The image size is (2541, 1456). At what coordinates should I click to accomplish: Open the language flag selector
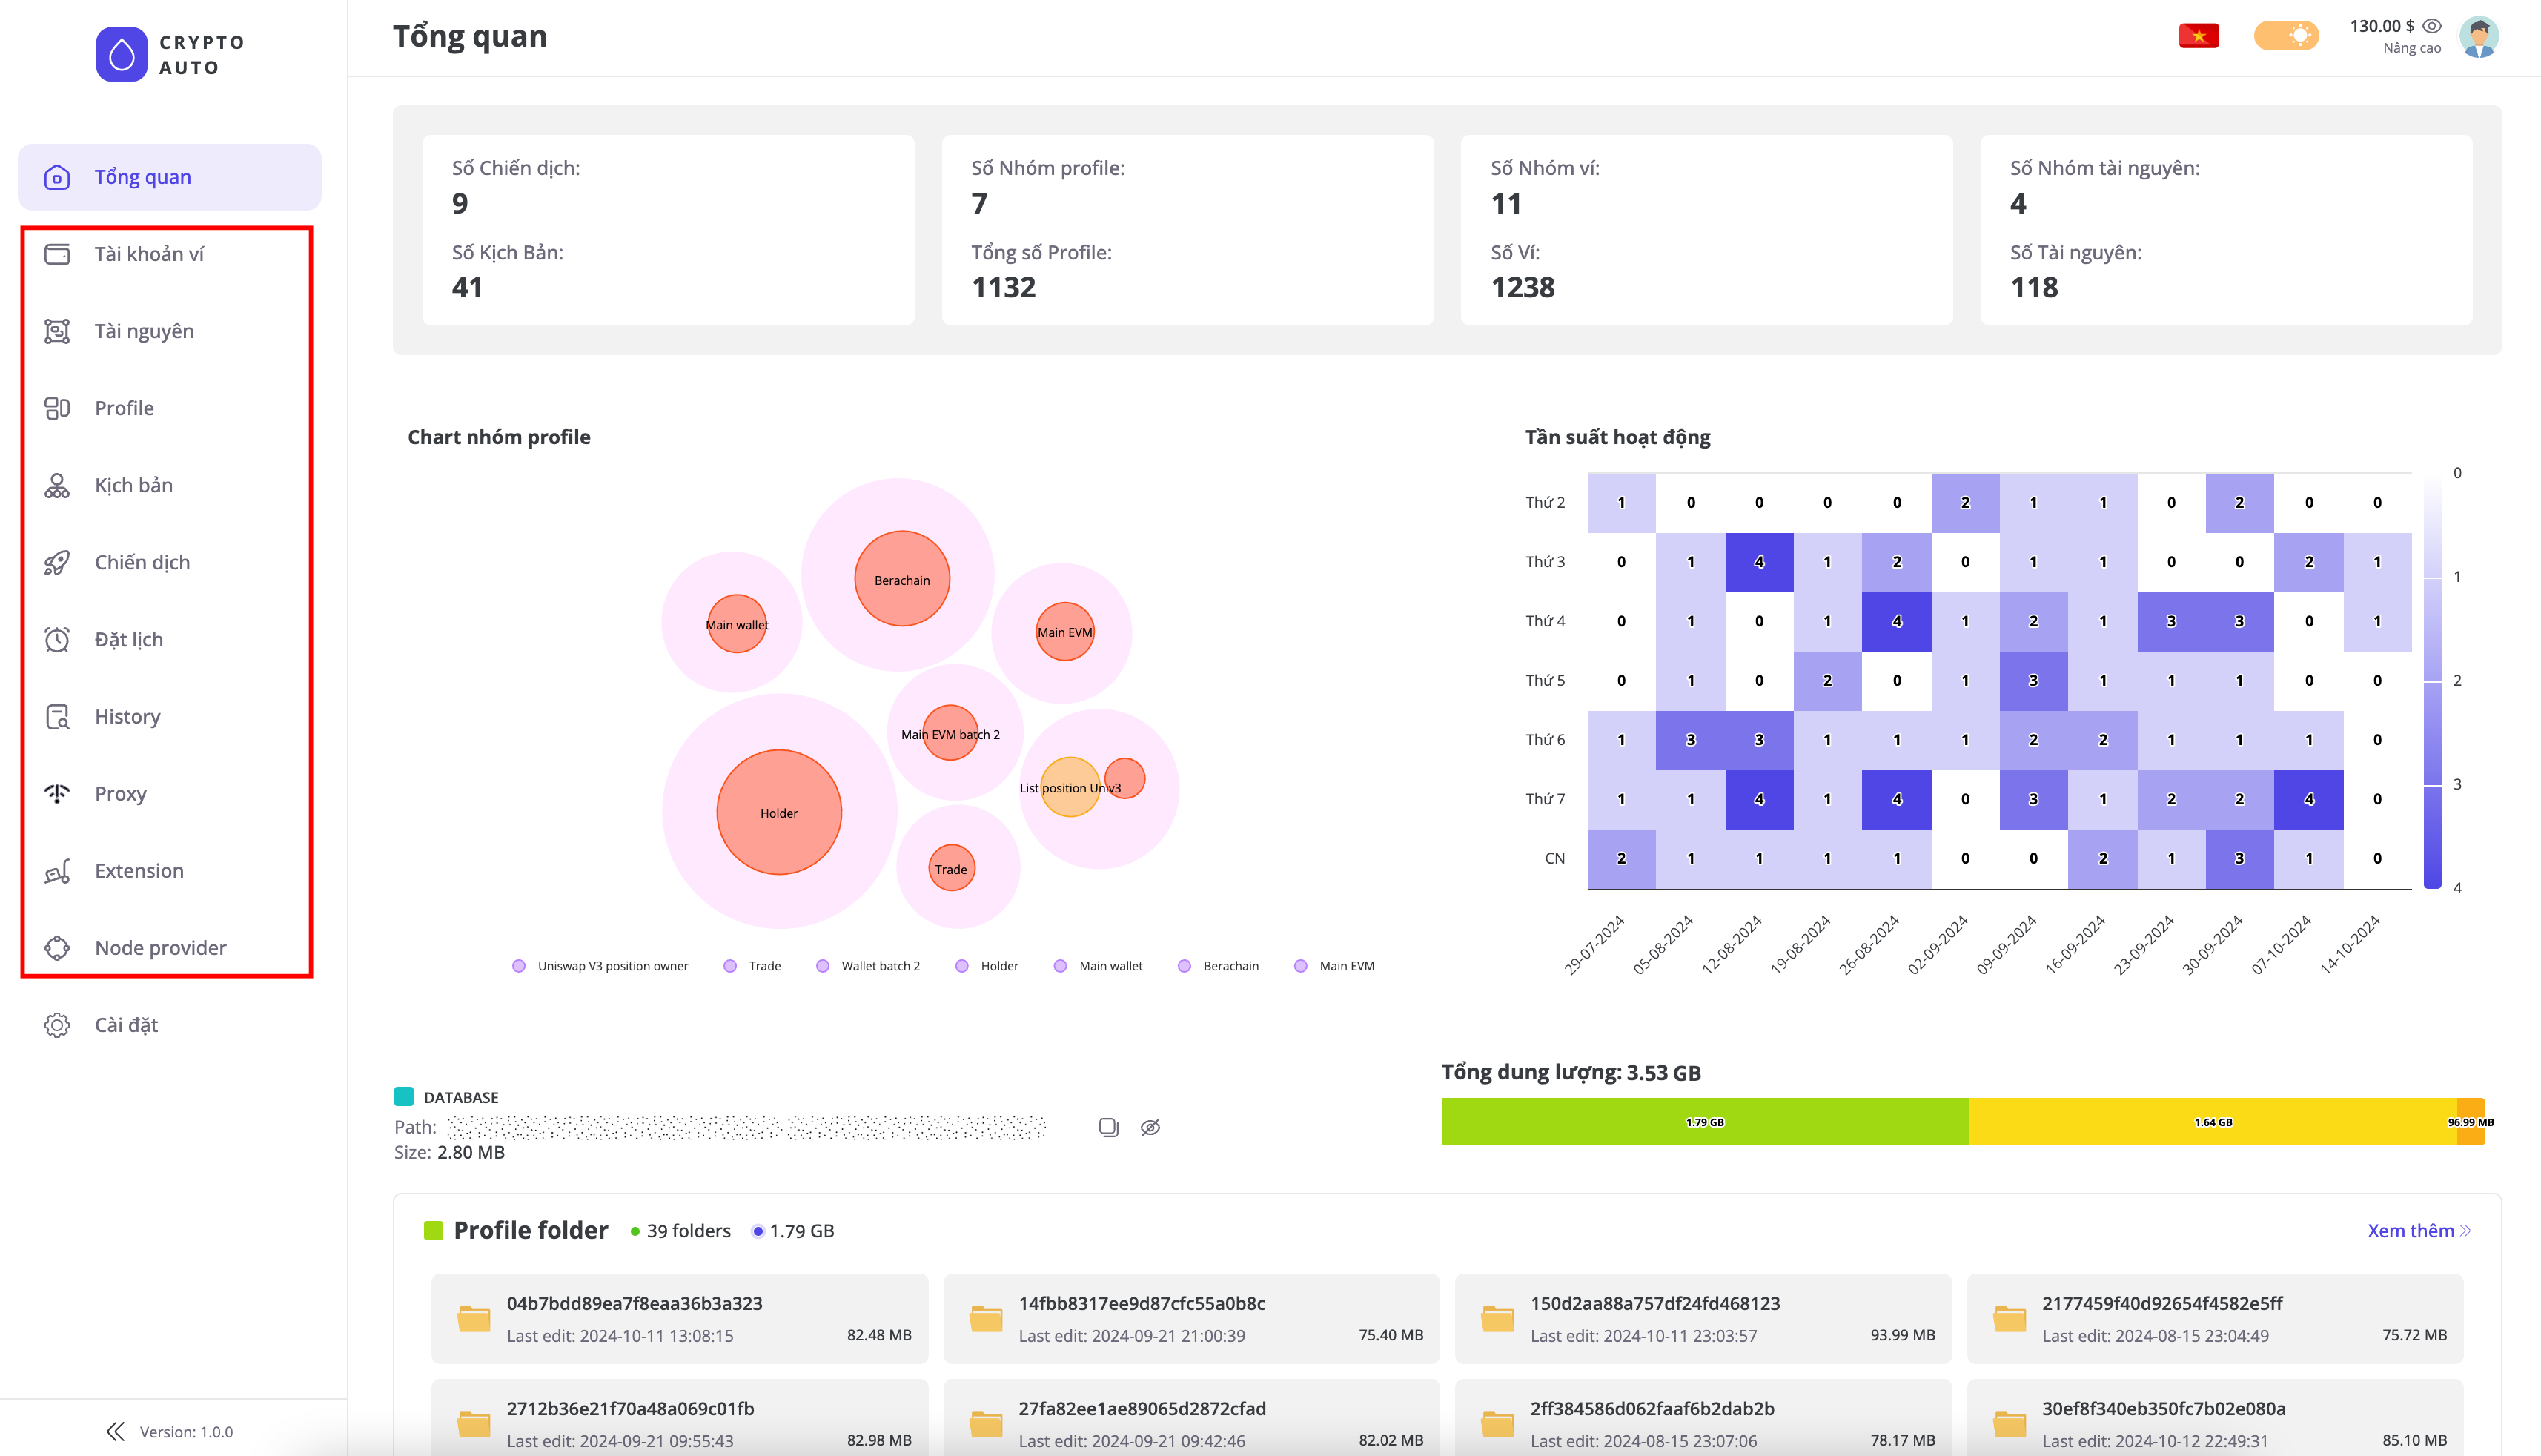pos(2198,36)
